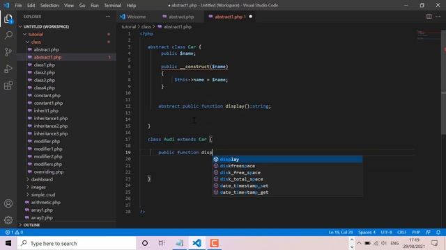Show hidden tray icons chevron

(x=359, y=243)
